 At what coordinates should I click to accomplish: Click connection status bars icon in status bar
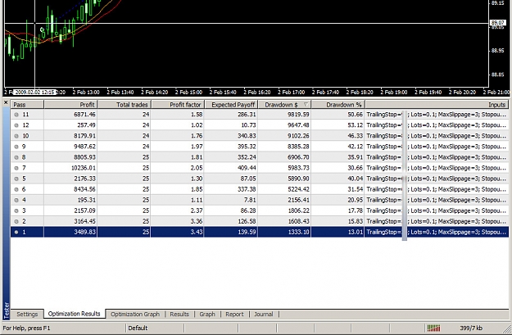pos(433,328)
